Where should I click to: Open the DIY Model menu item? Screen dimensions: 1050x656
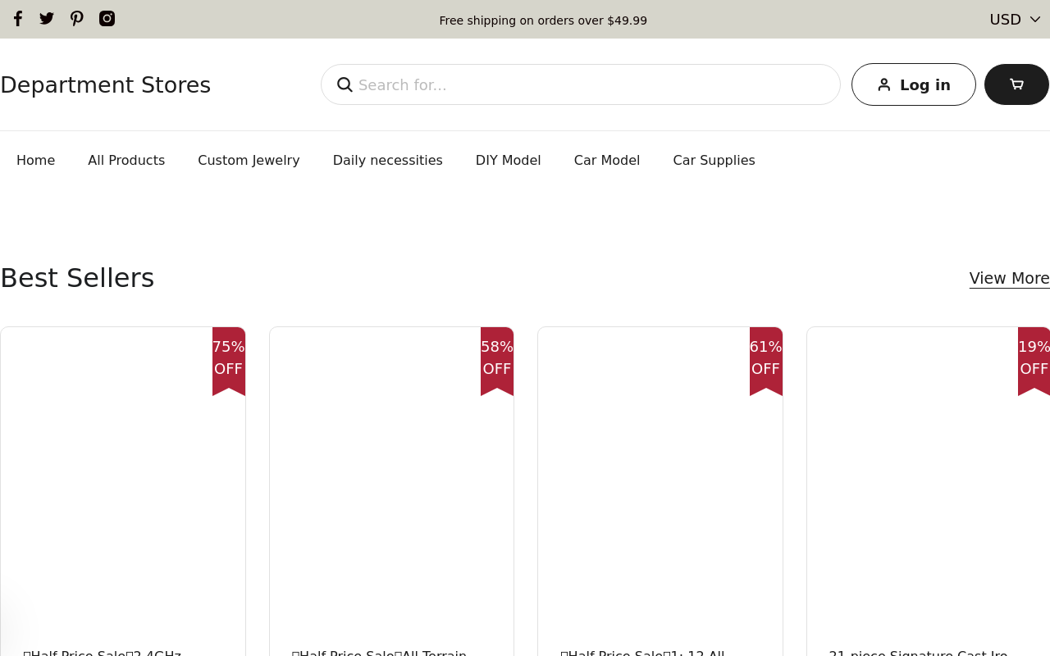tap(509, 161)
